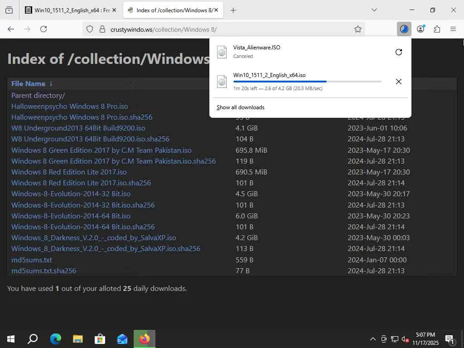The width and height of the screenshot is (464, 348).
Task: Download Windows_8_Darkness_V.2.0 SalvaXP.iso
Action: (x=93, y=238)
